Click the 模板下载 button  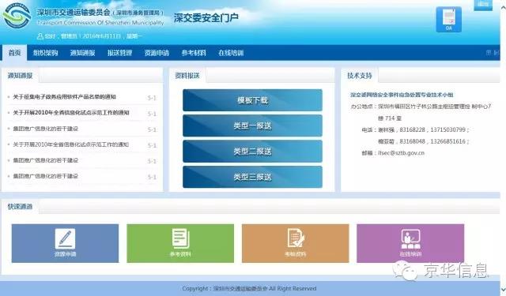(x=252, y=100)
